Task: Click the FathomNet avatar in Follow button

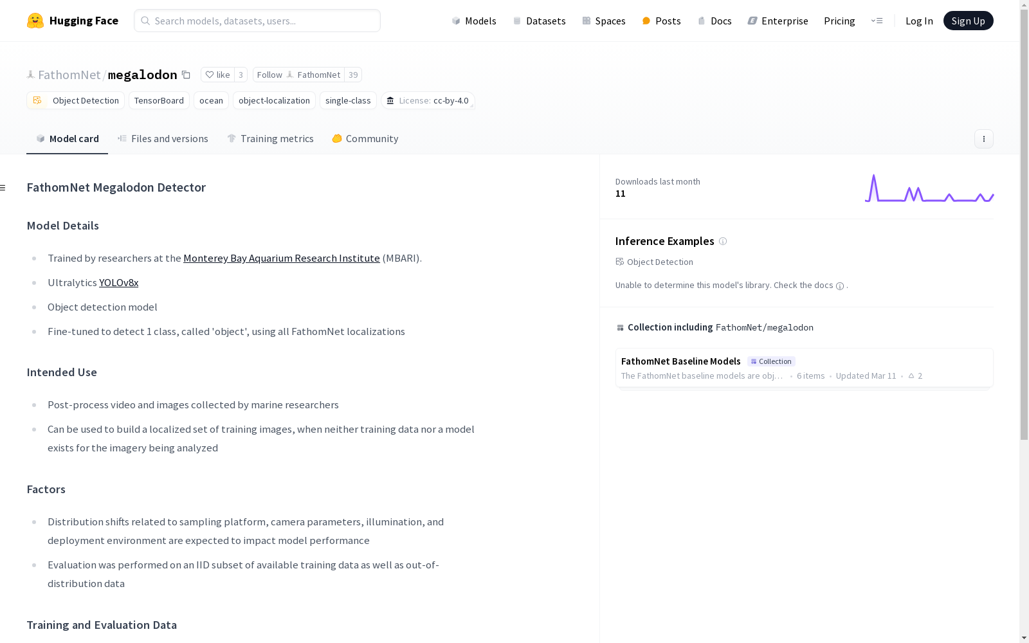Action: click(x=290, y=75)
